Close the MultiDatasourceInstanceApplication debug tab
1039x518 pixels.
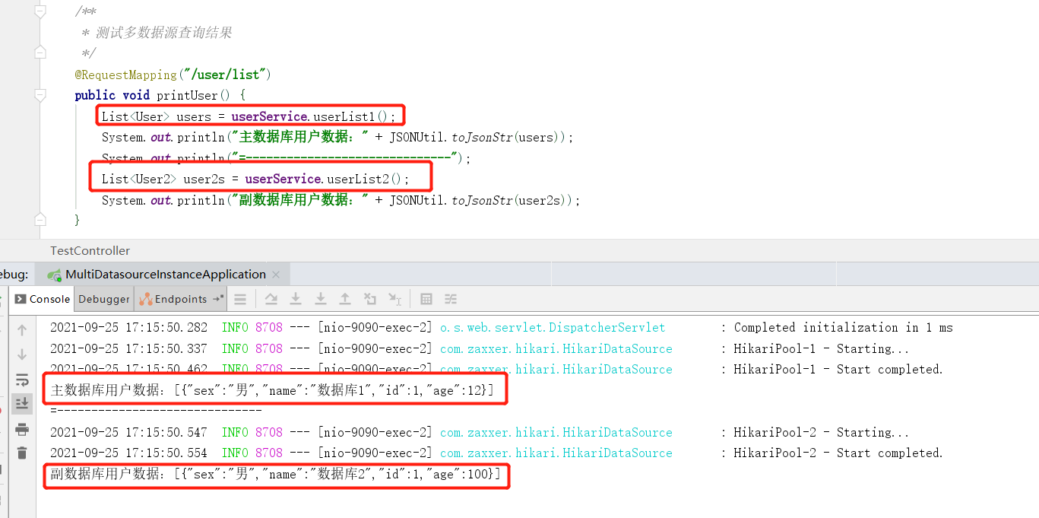(276, 275)
